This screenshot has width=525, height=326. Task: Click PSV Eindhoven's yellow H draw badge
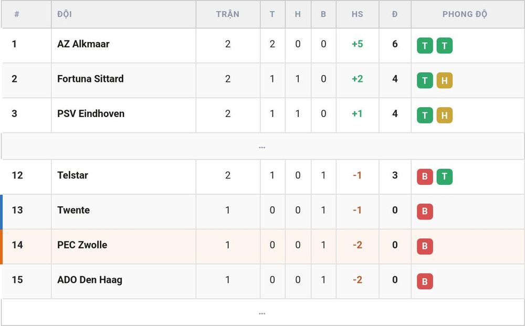coord(445,115)
